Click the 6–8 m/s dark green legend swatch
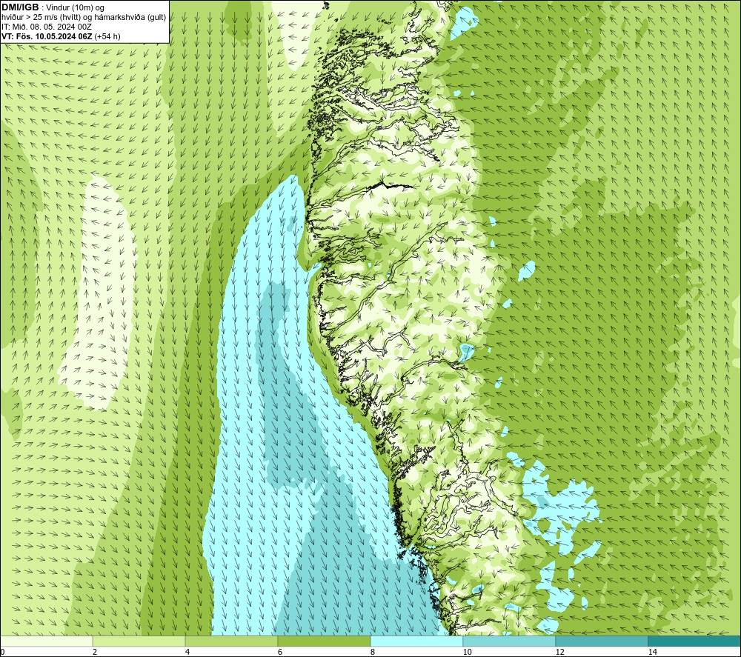Screen dimensions: 741x657 325,641
